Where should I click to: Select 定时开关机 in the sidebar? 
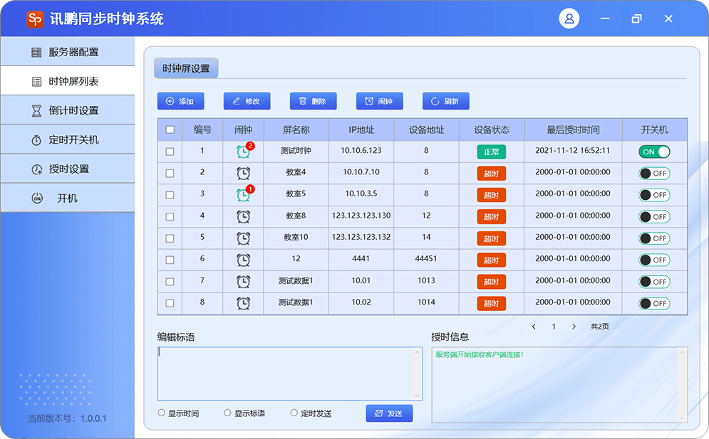(x=67, y=140)
